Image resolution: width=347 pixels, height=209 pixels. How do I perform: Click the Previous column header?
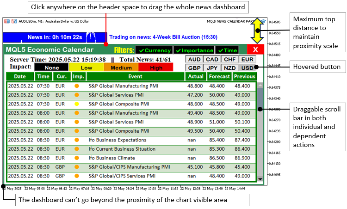(x=245, y=76)
